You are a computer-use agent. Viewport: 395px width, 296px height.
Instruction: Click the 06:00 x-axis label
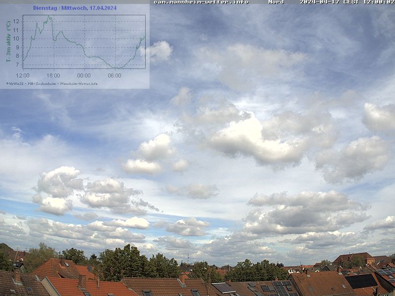pos(115,75)
